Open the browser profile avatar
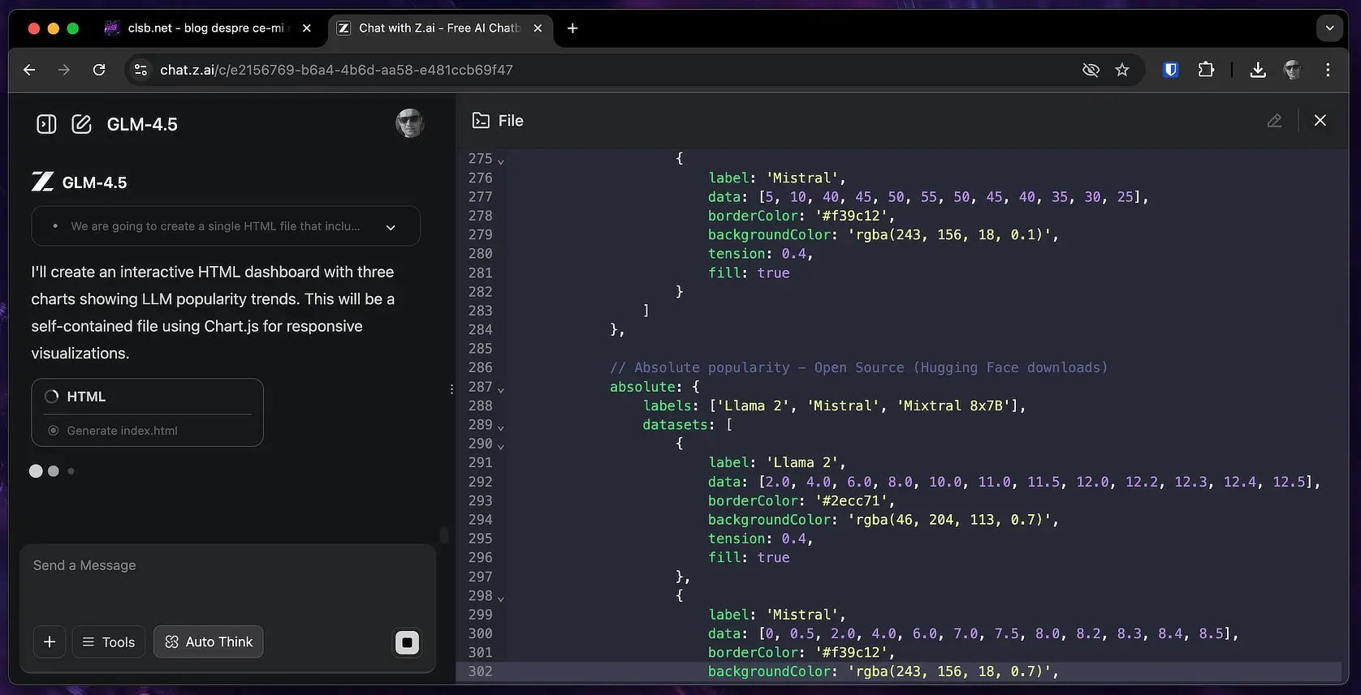This screenshot has width=1361, height=695. coord(1293,70)
